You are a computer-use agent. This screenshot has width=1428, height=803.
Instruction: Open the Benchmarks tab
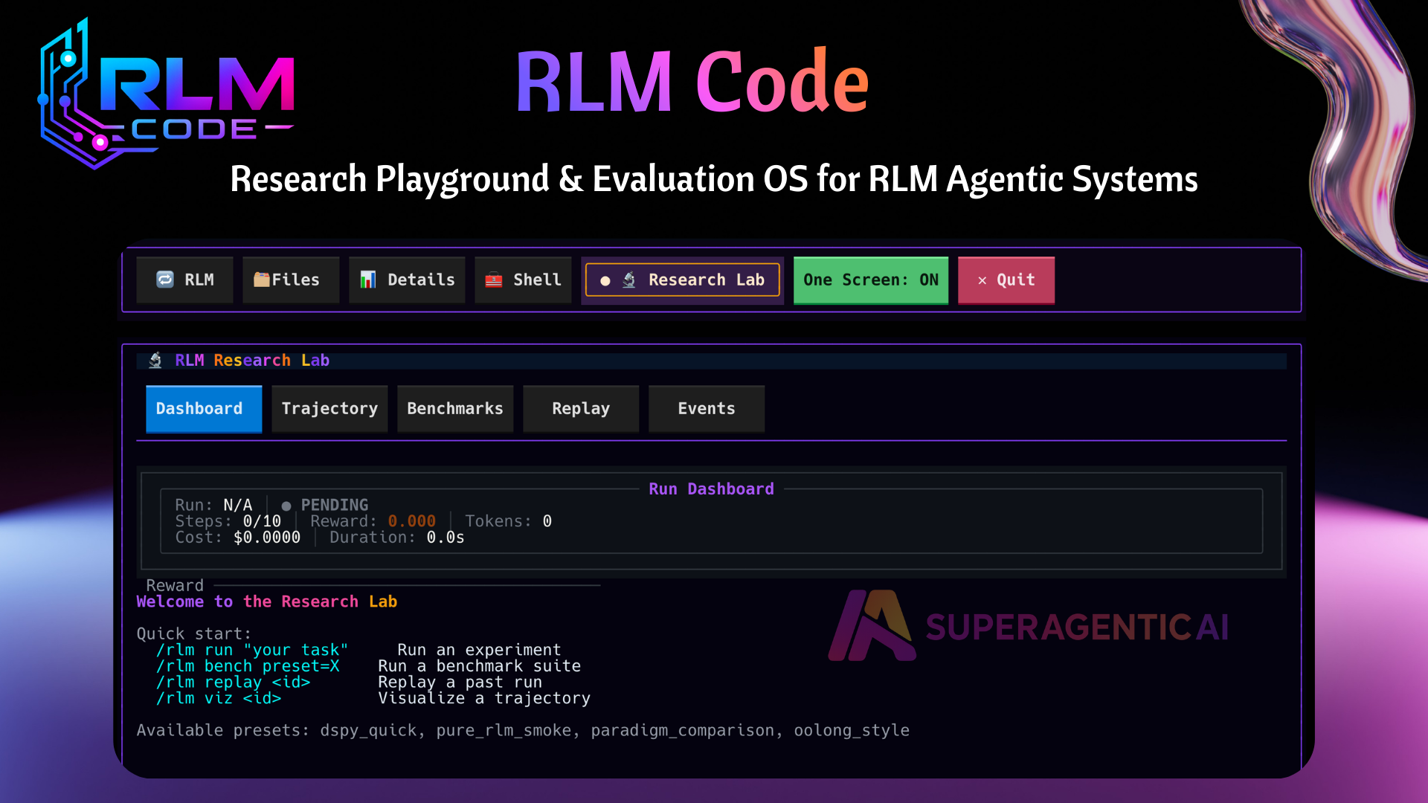pos(454,408)
